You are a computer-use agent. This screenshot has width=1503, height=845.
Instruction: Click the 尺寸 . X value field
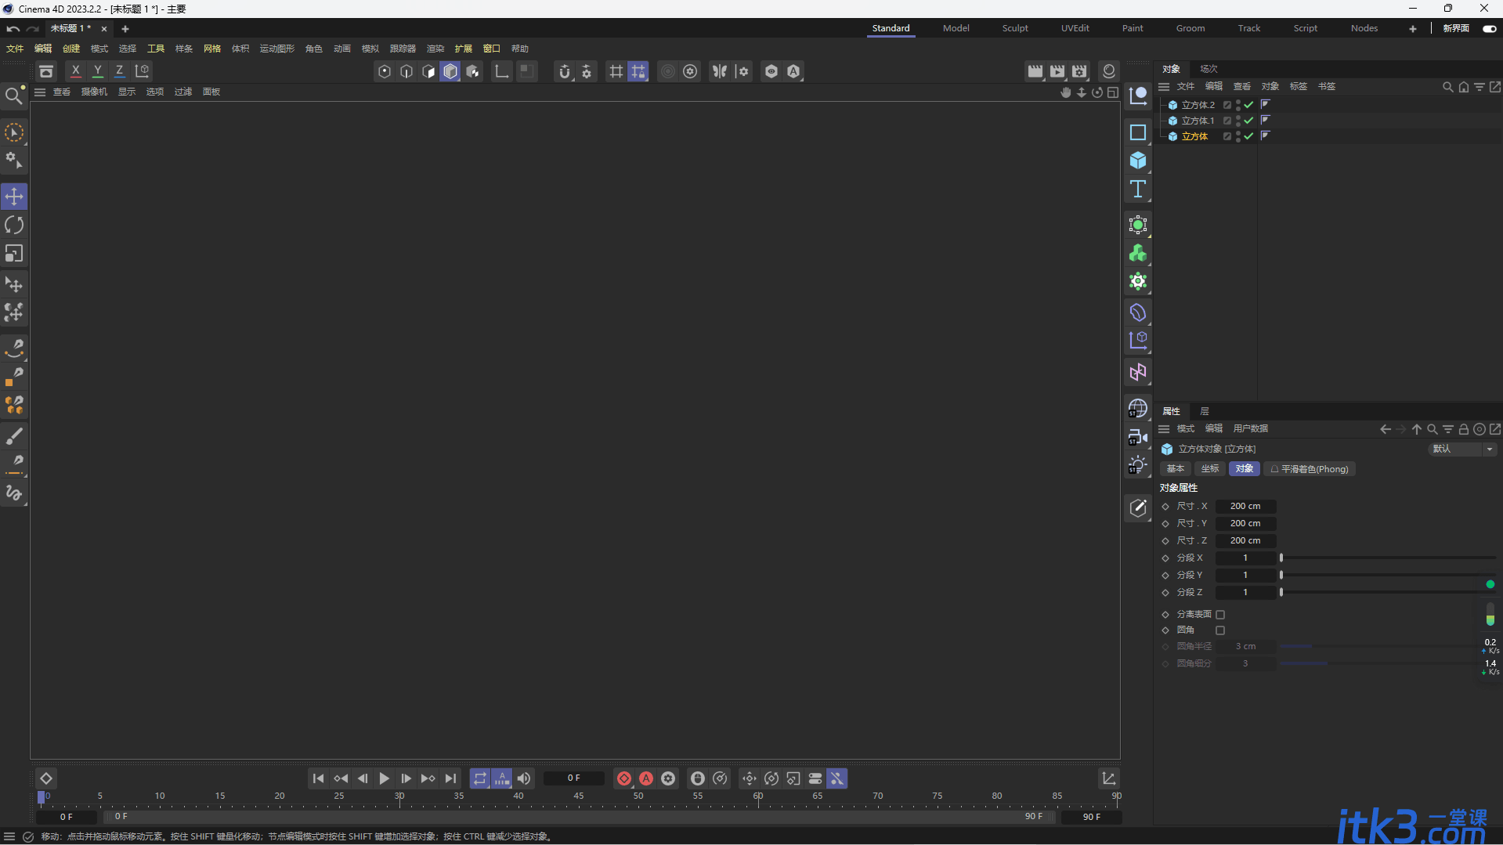coord(1245,507)
